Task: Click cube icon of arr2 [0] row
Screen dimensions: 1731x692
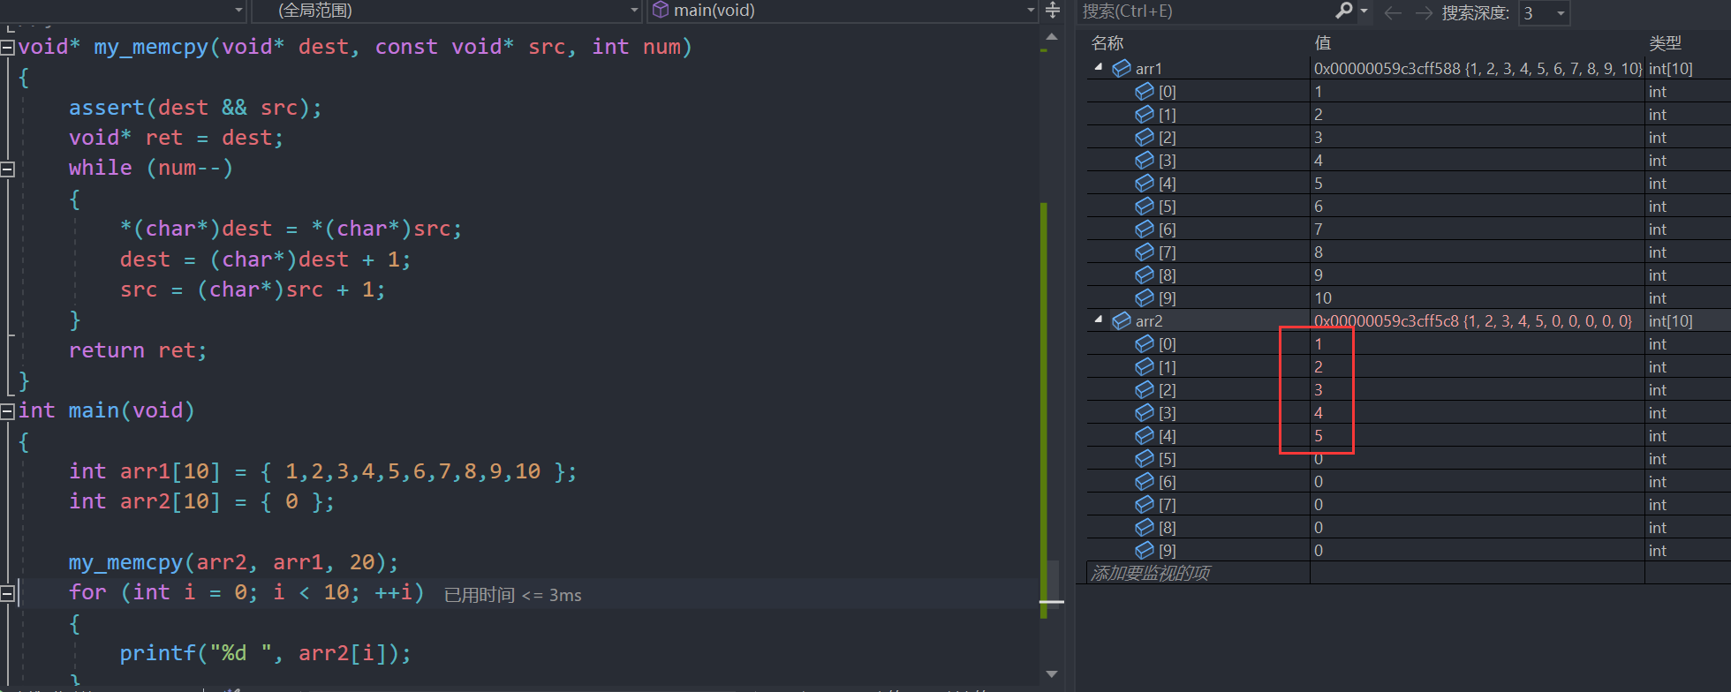Action: click(x=1145, y=343)
